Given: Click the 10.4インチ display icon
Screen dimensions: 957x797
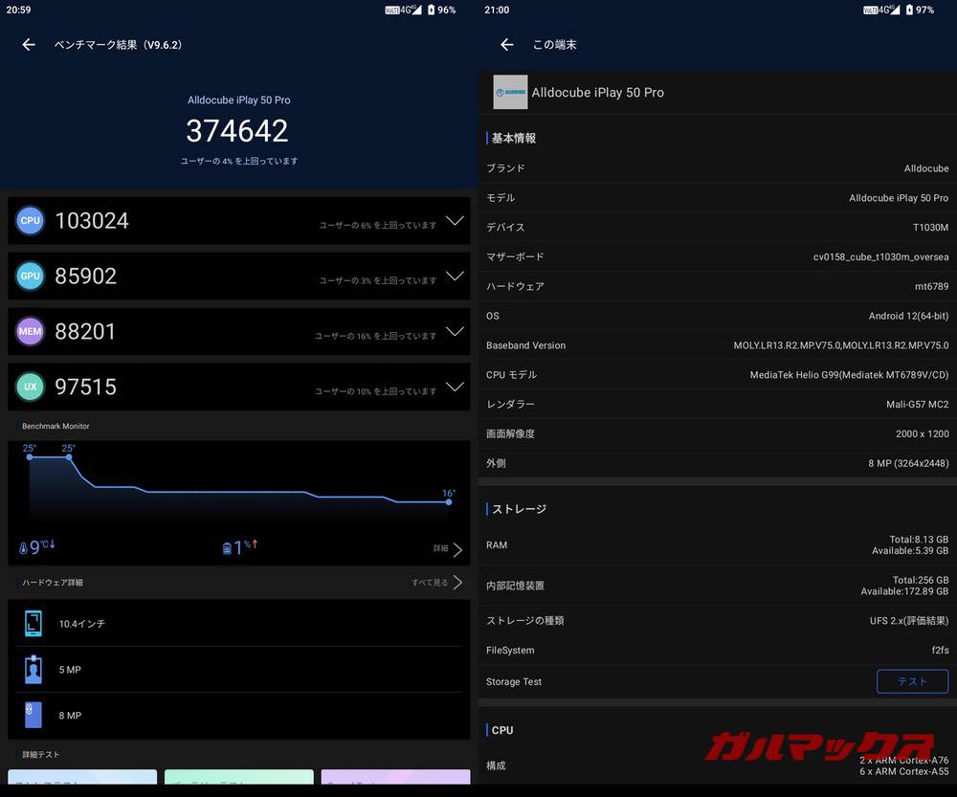Looking at the screenshot, I should coord(32,623).
